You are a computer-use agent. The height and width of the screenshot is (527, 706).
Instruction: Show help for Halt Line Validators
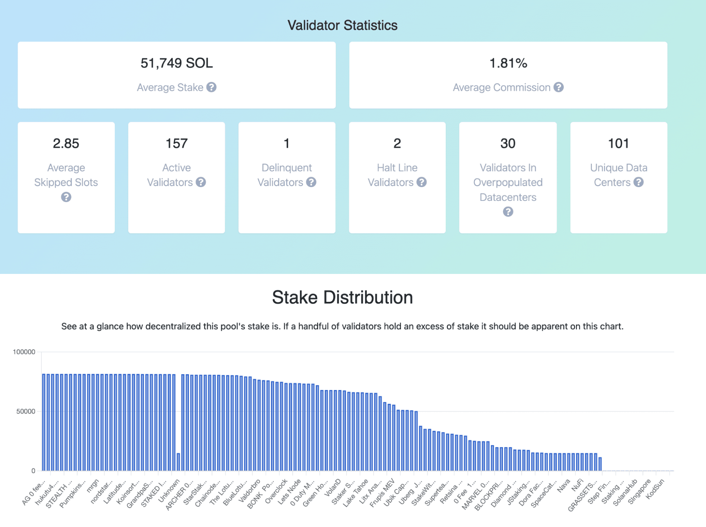click(x=421, y=182)
